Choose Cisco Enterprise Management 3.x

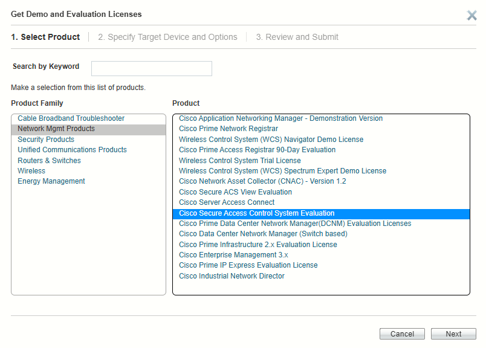click(x=321, y=255)
